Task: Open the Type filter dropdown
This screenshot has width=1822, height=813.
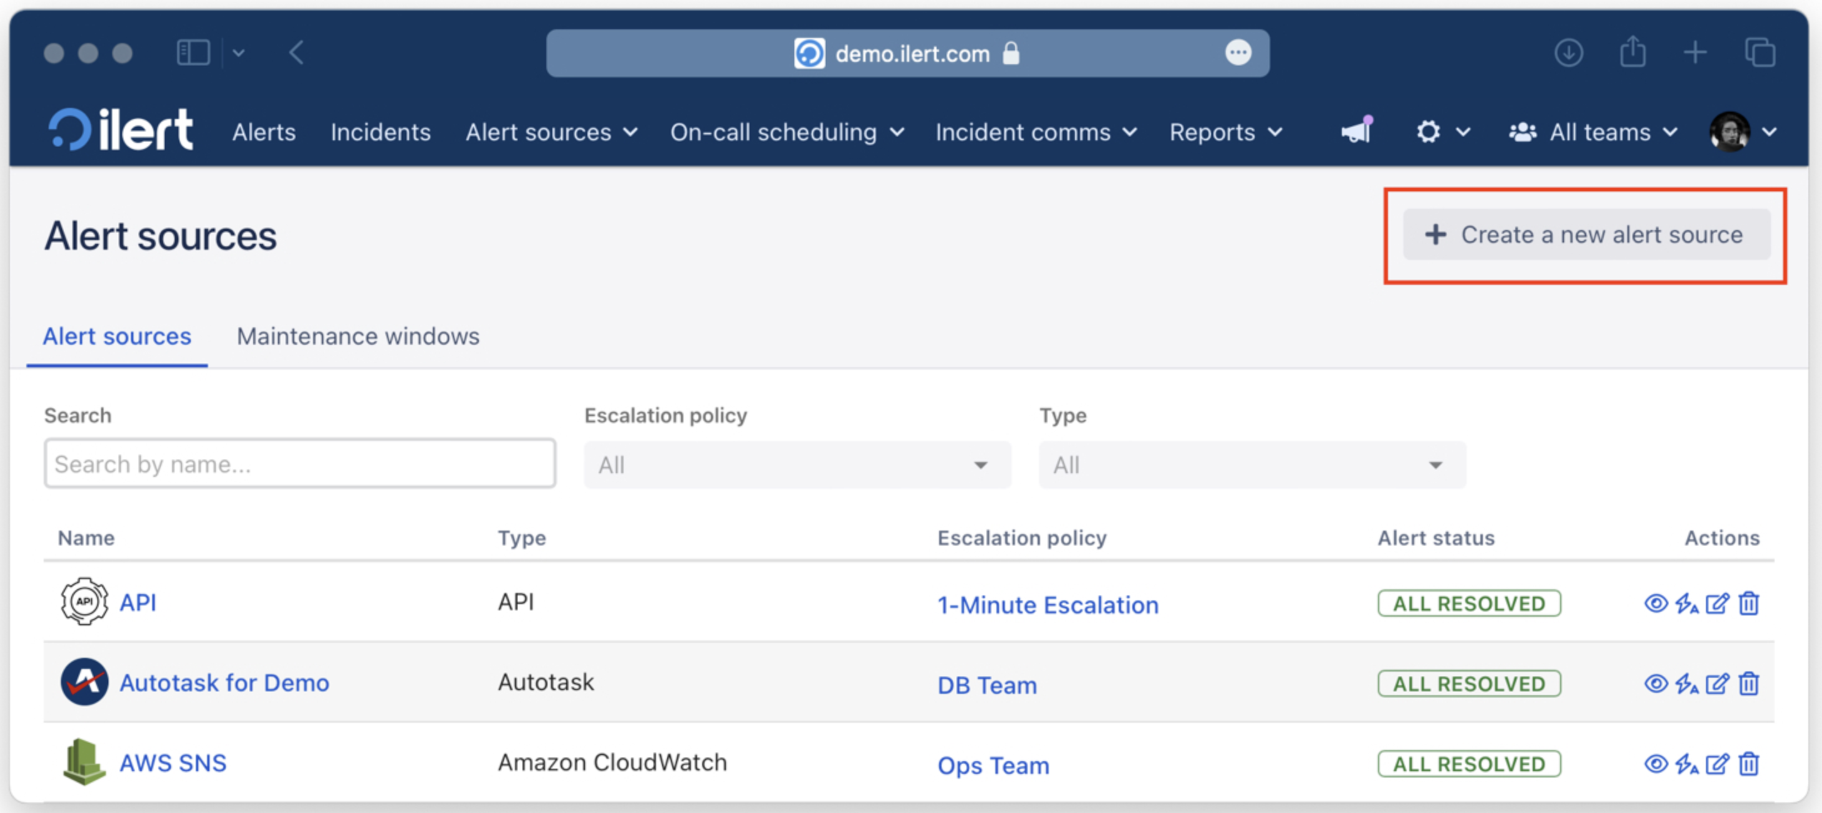Action: pyautogui.click(x=1251, y=464)
